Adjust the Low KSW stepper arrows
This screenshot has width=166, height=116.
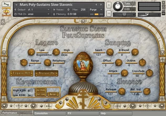pyautogui.click(x=32, y=95)
